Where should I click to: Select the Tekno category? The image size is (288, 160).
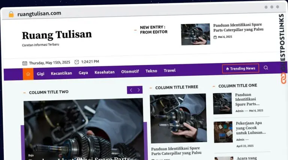click(x=151, y=71)
